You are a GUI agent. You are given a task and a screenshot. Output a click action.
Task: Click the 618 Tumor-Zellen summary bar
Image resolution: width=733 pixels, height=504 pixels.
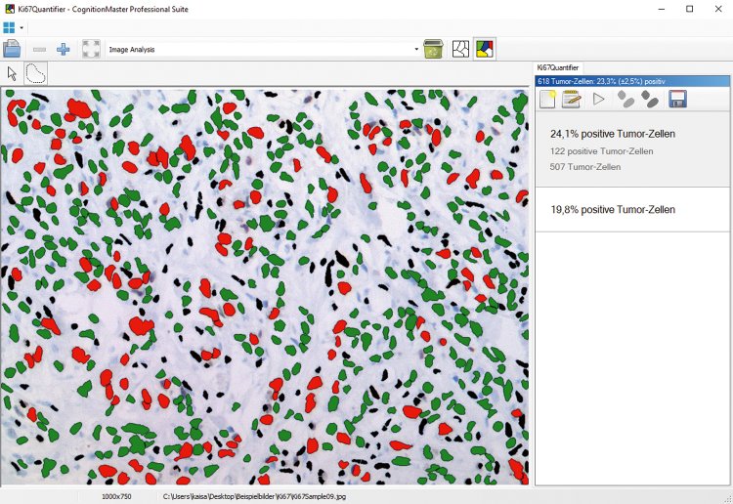coord(632,81)
